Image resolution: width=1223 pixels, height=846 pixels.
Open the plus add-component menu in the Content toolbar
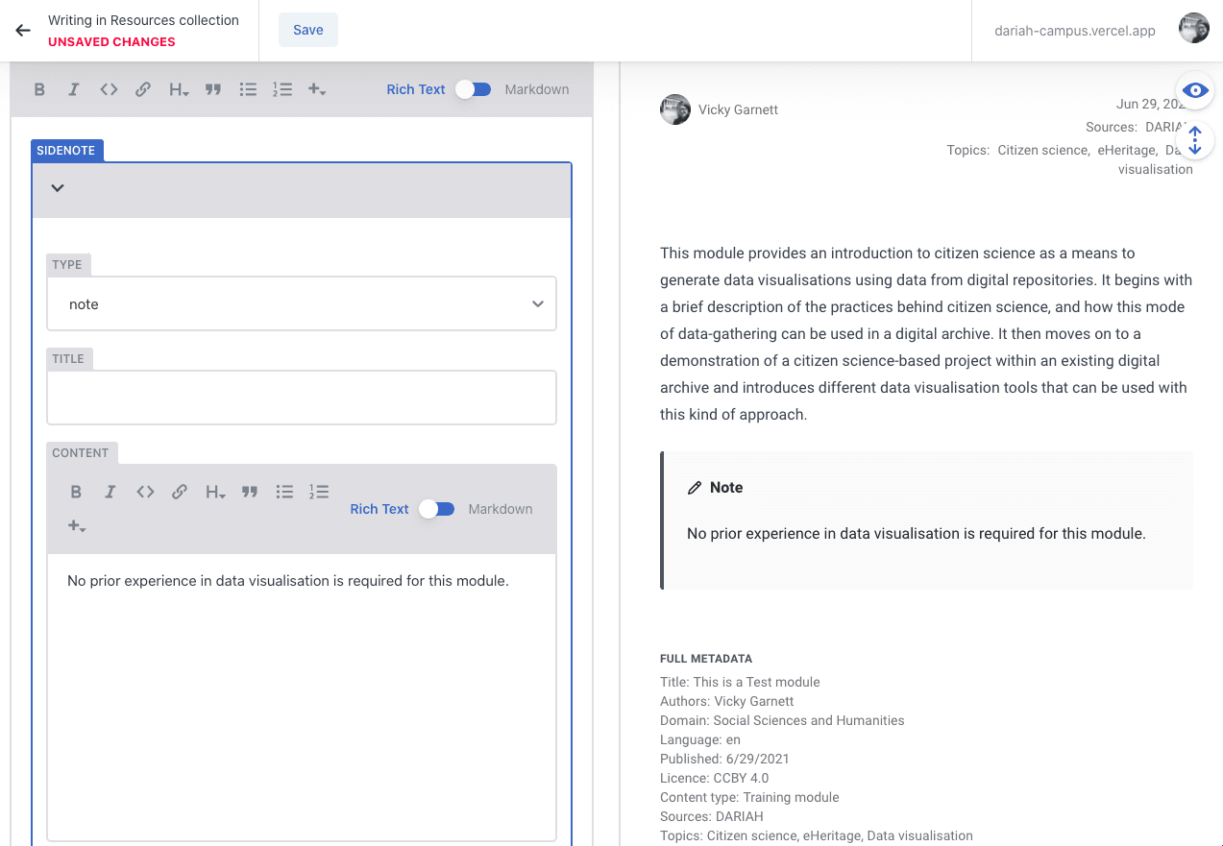[x=77, y=526]
